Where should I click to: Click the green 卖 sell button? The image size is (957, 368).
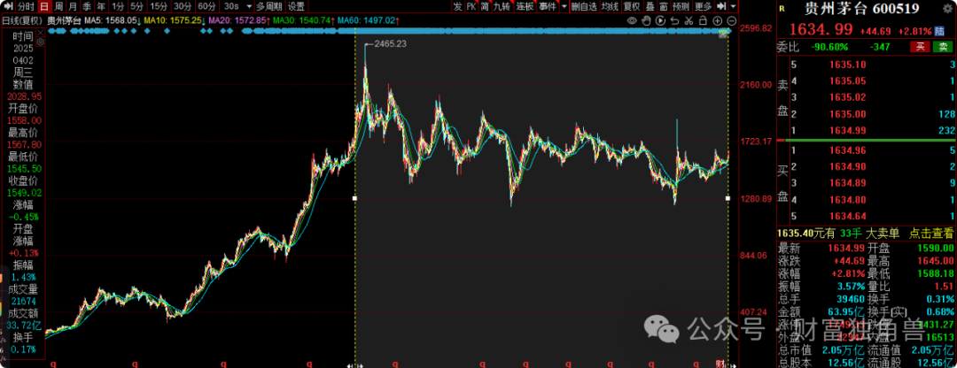[x=943, y=46]
